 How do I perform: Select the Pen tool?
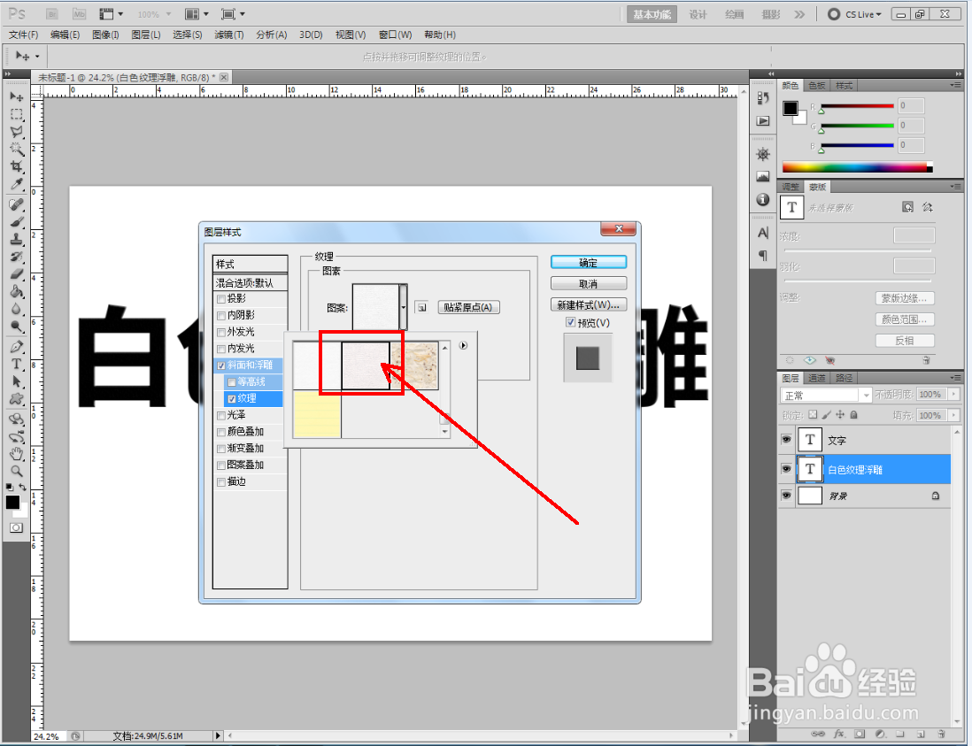[16, 347]
